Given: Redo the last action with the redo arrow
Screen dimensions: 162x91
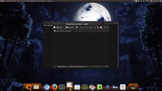Looking at the screenshot, I should click(91, 27).
